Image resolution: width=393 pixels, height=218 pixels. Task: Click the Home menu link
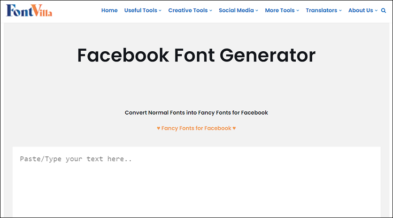point(109,10)
